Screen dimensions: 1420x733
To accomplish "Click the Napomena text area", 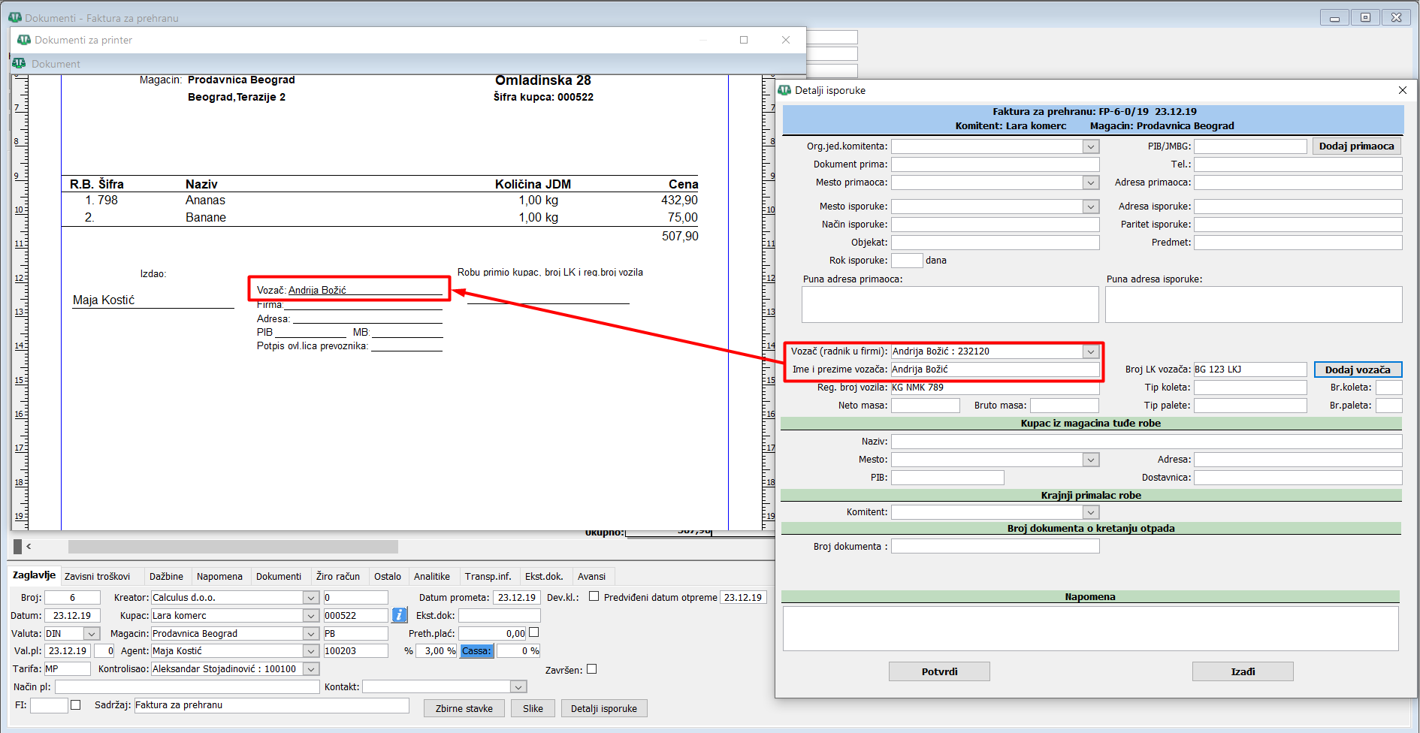I will click(1090, 629).
